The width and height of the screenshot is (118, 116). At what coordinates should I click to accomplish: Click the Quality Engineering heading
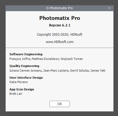(x=24, y=66)
